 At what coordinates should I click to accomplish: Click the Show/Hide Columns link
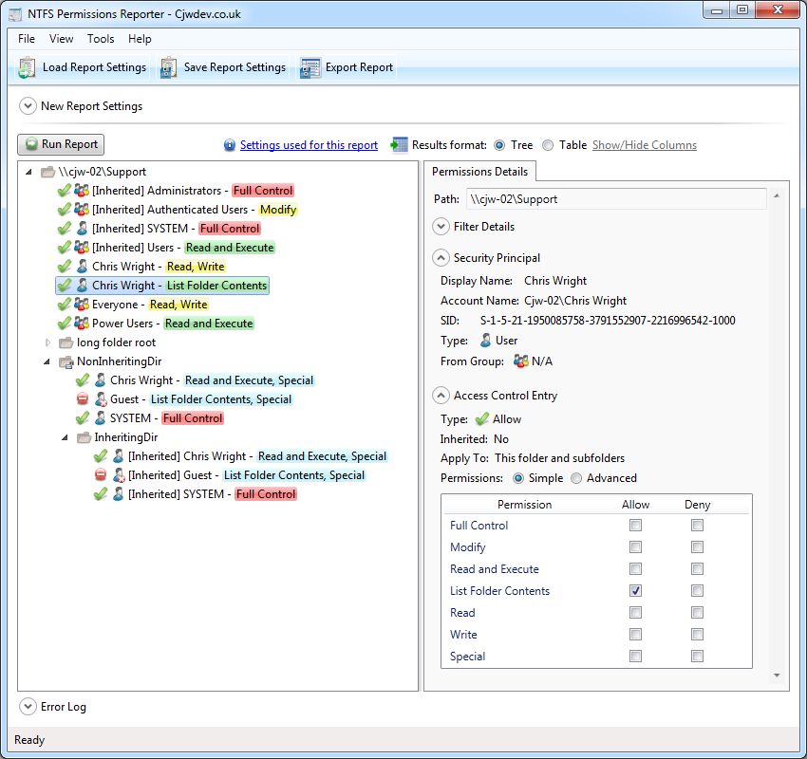[645, 145]
